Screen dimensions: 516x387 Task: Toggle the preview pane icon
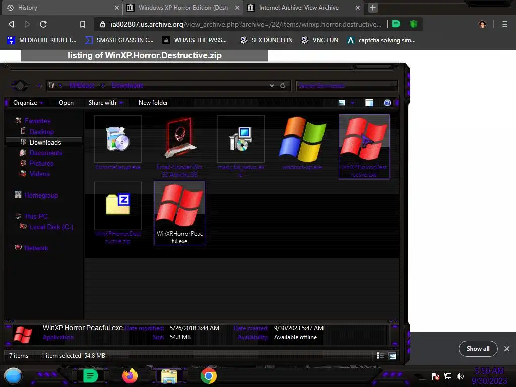pyautogui.click(x=369, y=103)
